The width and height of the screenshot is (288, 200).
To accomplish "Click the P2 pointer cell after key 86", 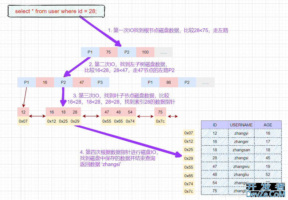I will [x=187, y=82].
